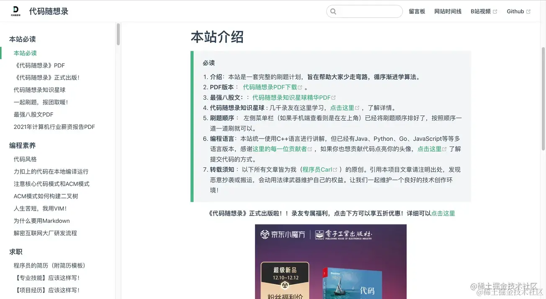Click 点击这里 link in 知识星球 item
The height and width of the screenshot is (299, 546).
[342, 108]
